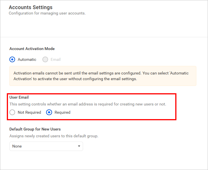Click the 'Account Activation Mode' label
Screen dimensions: 208x170
click(32, 49)
